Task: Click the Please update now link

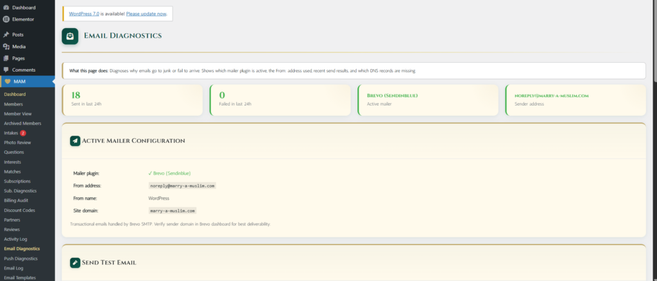Action: [146, 13]
